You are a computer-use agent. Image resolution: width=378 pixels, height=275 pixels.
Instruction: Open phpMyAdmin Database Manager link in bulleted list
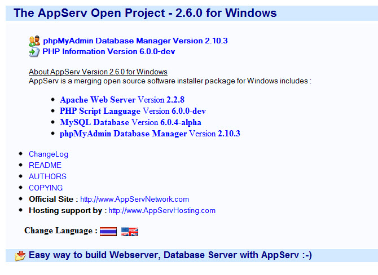pos(150,134)
